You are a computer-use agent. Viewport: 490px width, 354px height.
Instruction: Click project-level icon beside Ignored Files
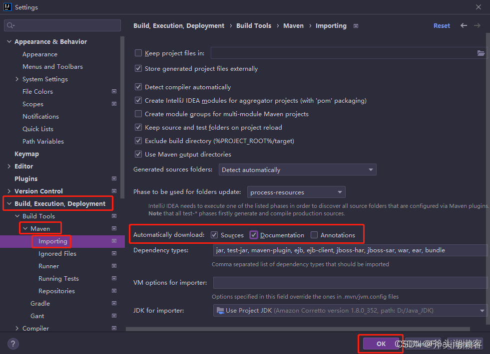[114, 254]
